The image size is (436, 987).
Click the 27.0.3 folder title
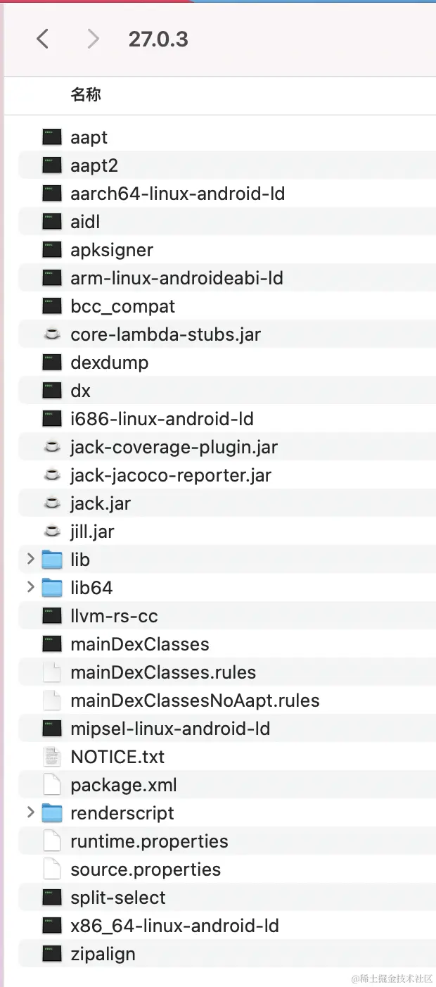(158, 39)
